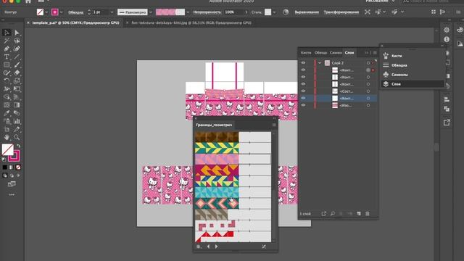Screen dimensions: 464x261
Task: Open Равномерно width profile dropdown
Action: tap(151, 12)
